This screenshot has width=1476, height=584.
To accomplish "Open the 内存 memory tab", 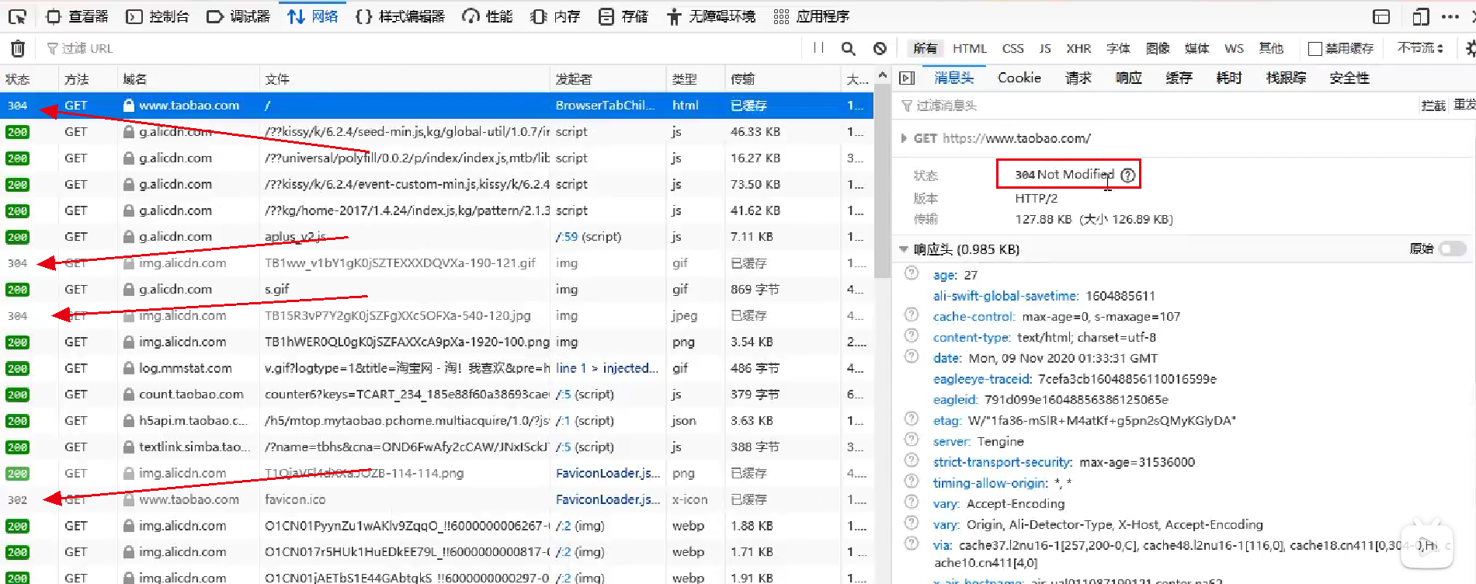I will tap(555, 16).
